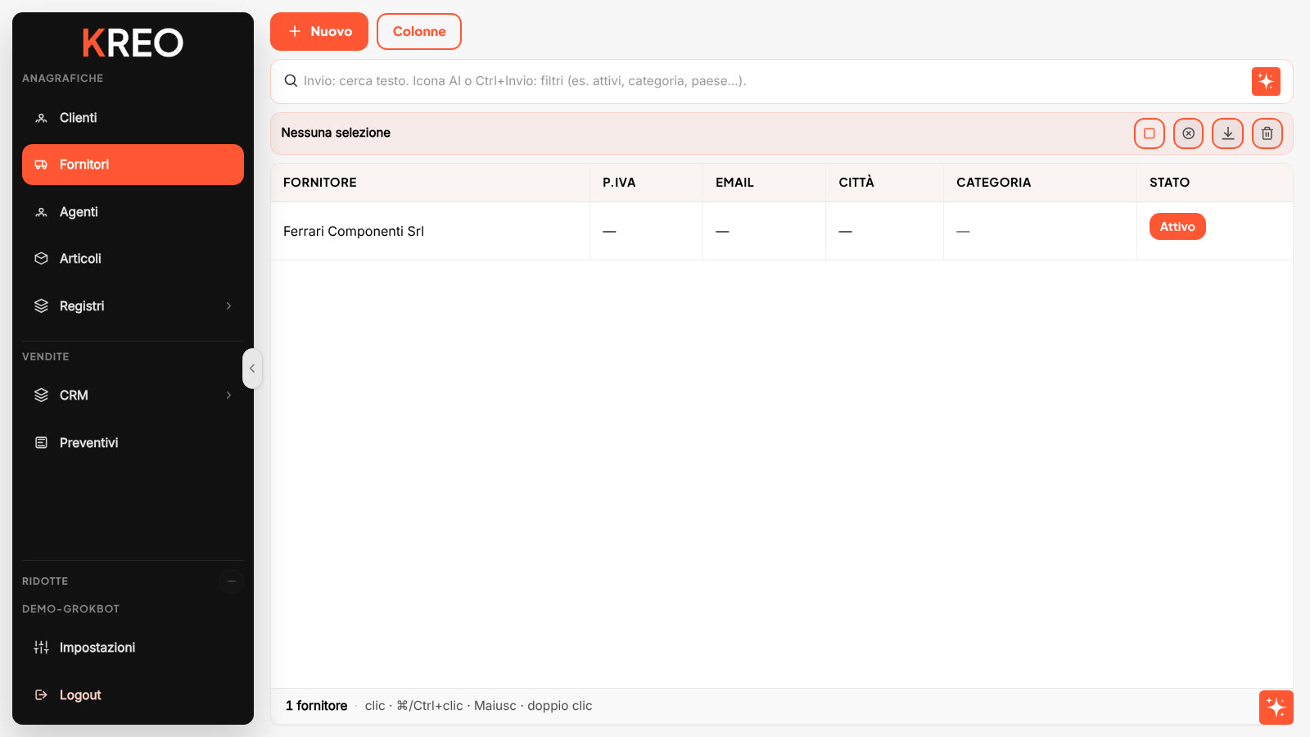Image resolution: width=1310 pixels, height=737 pixels.
Task: Open the floating AI assistant button
Action: coord(1276,708)
